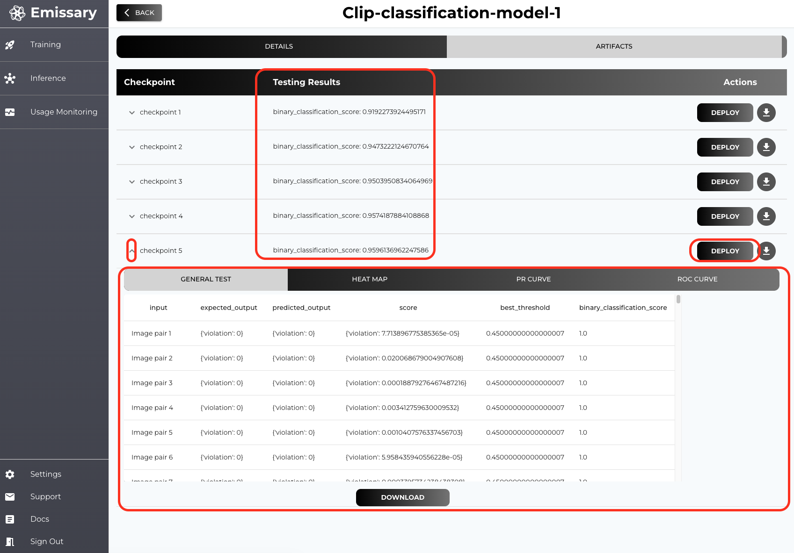This screenshot has height=553, width=794.
Task: Download checkpoint 1 using its download icon
Action: pos(766,113)
